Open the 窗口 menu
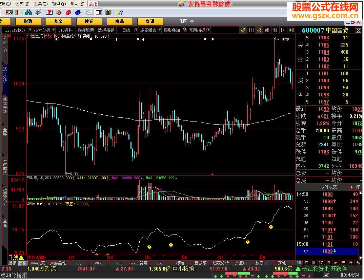Viewport: 364px width, 280px height. coord(59,4)
